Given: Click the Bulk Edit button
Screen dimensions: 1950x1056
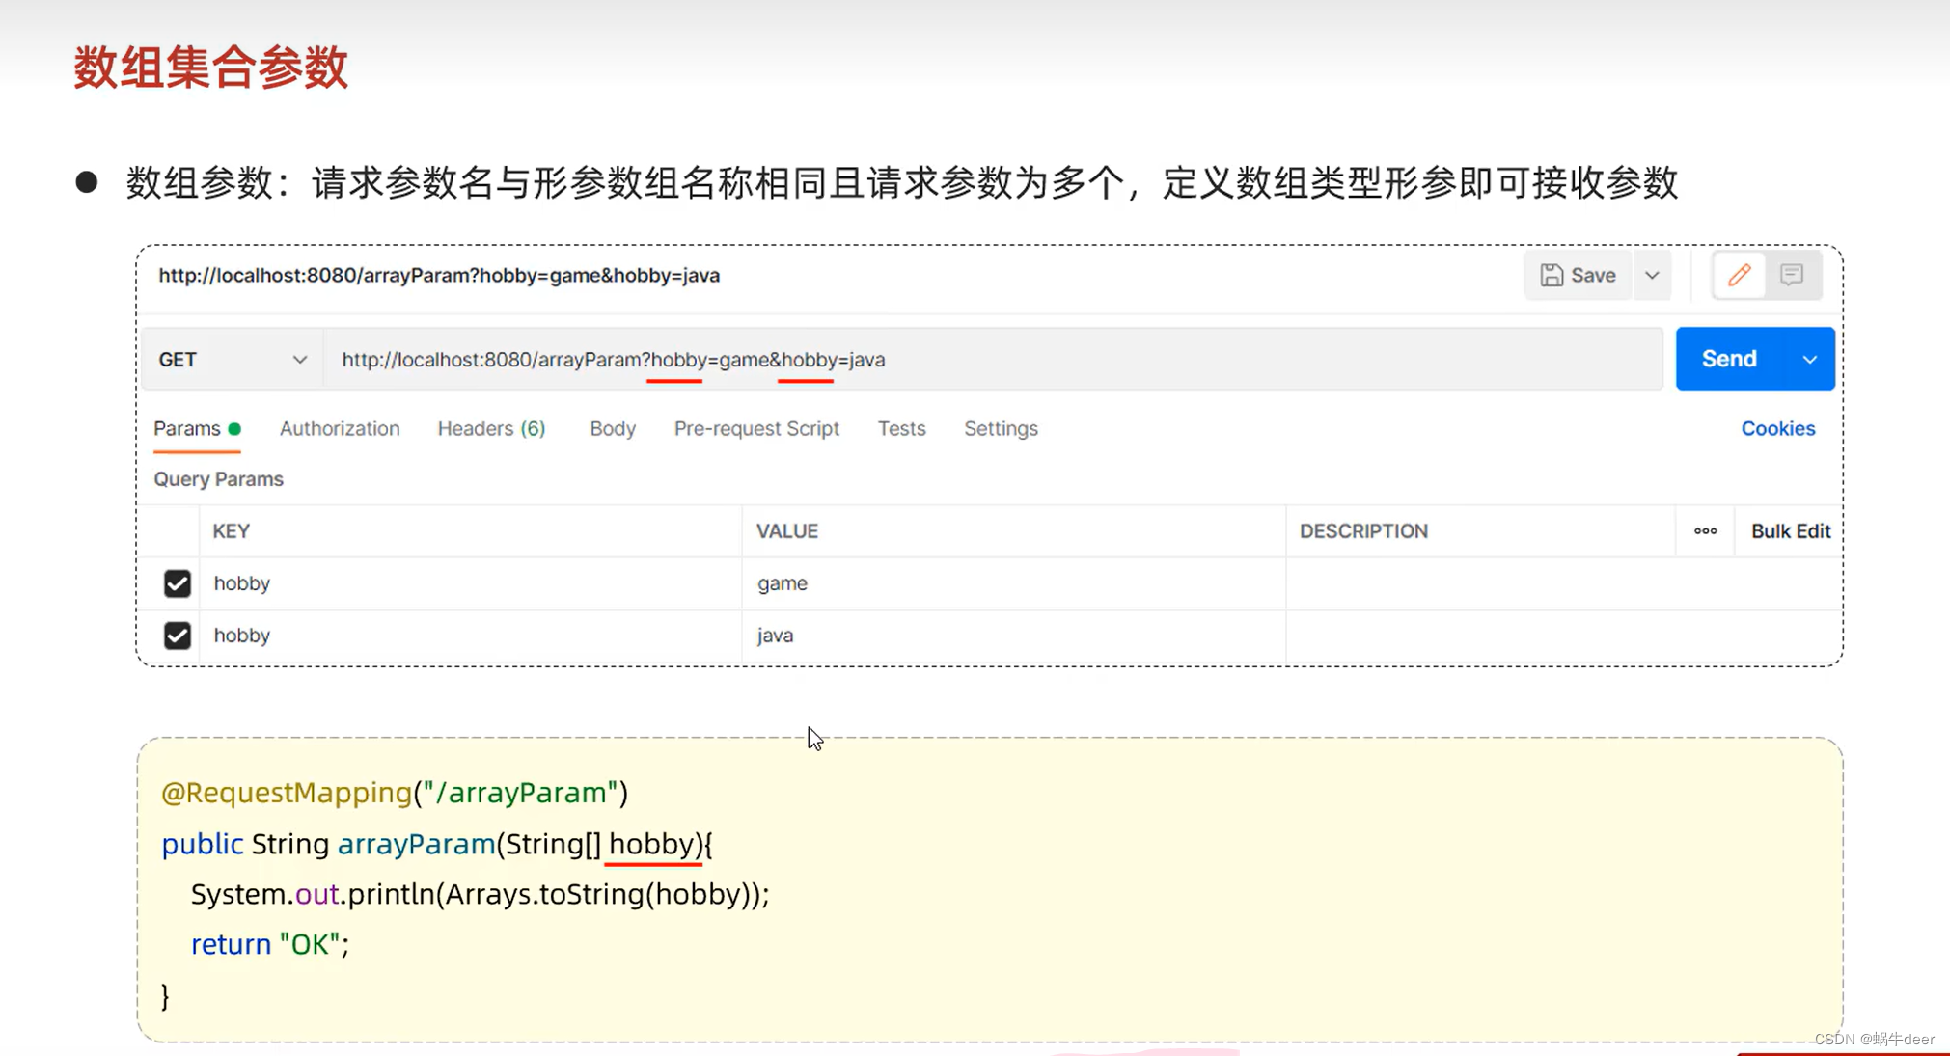Looking at the screenshot, I should (x=1790, y=531).
